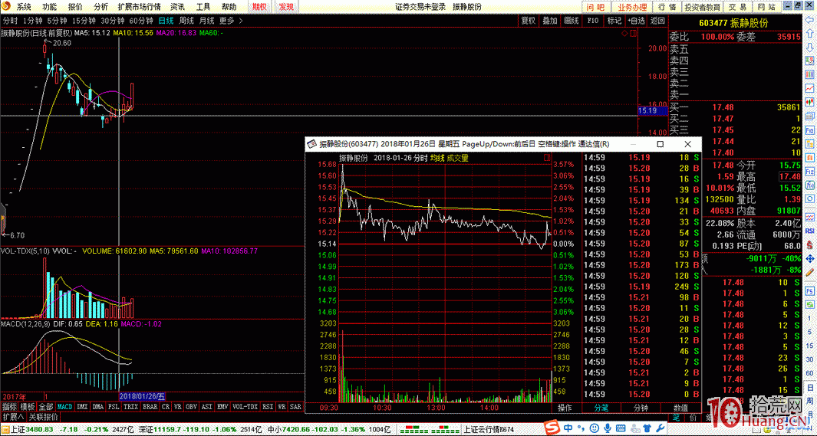
Task: Open the F10 company info sidebar icon
Action: click(809, 130)
